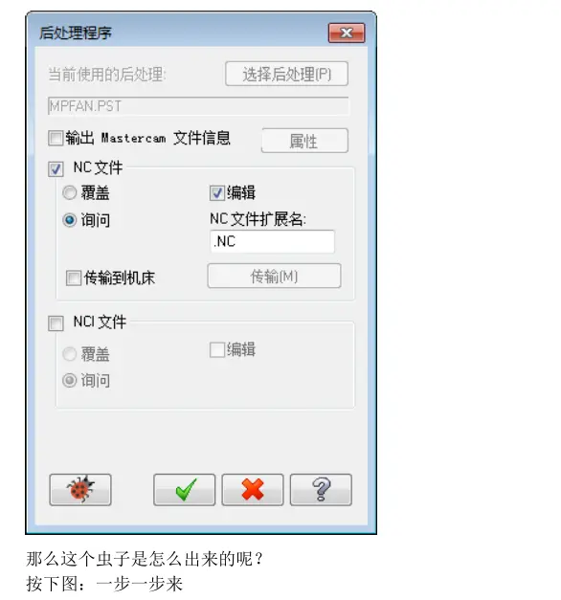Select 覆盖 radio under NCI 文件
561x600 pixels.
(x=69, y=354)
